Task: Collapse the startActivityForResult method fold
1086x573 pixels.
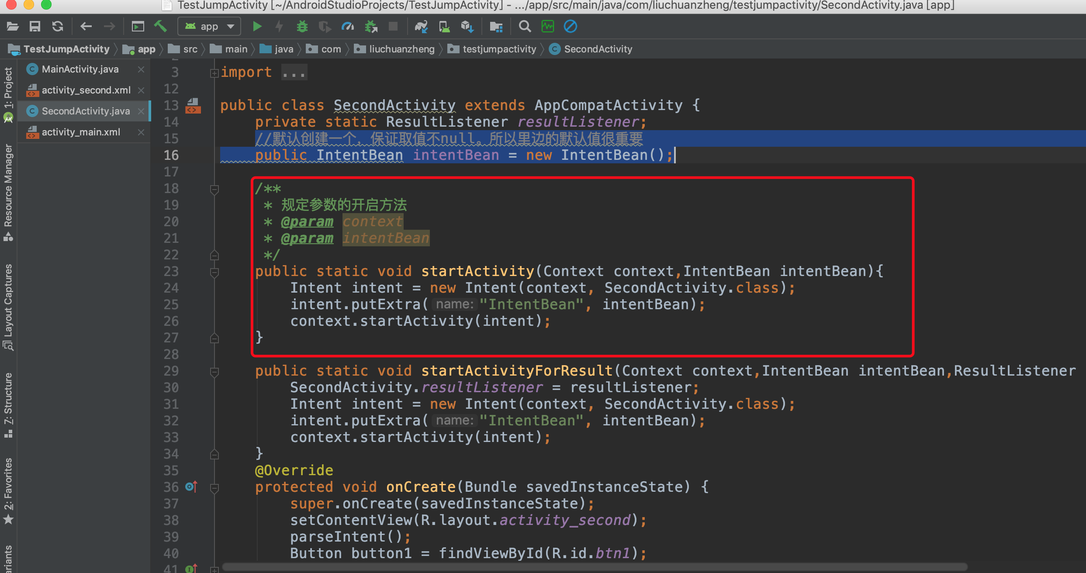Action: click(x=214, y=372)
